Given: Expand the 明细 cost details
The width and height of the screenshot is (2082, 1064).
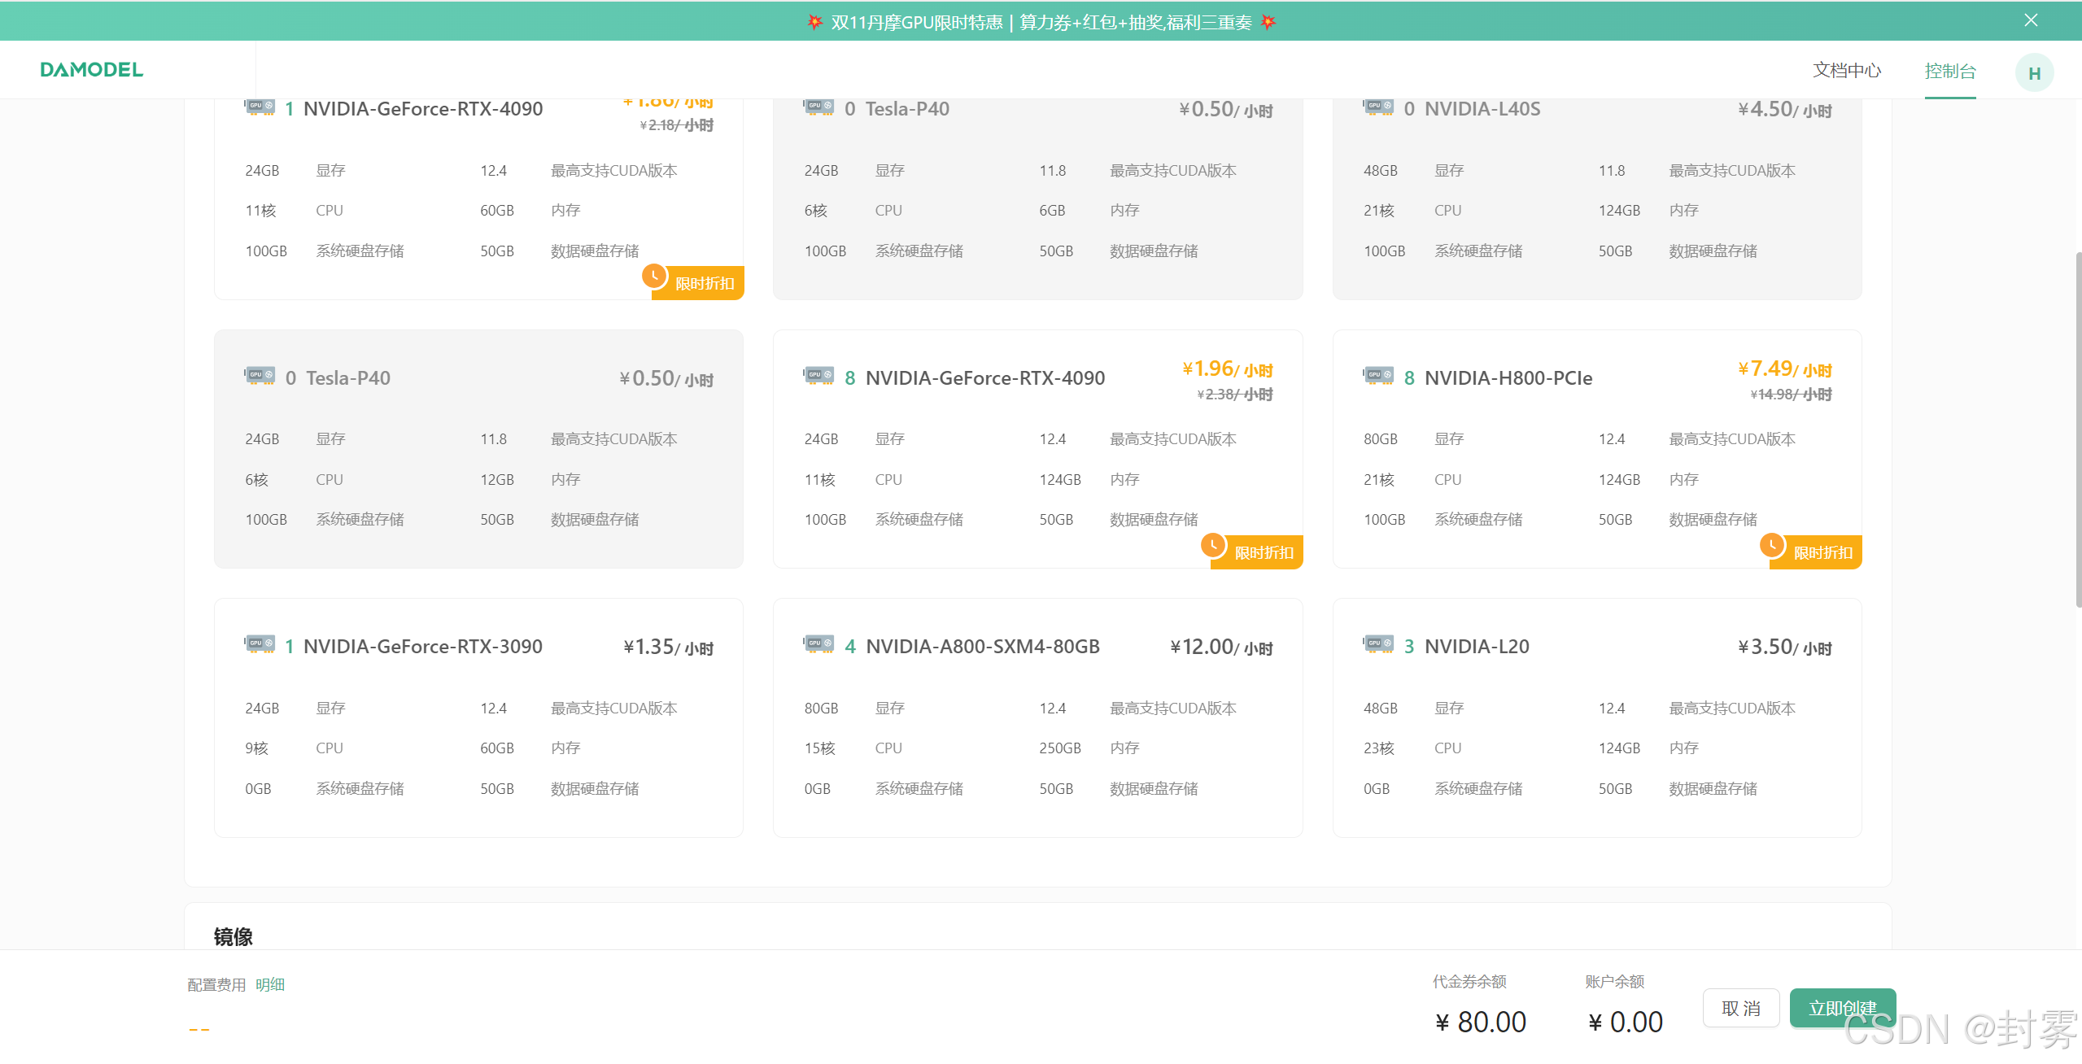Looking at the screenshot, I should pyautogui.click(x=270, y=984).
